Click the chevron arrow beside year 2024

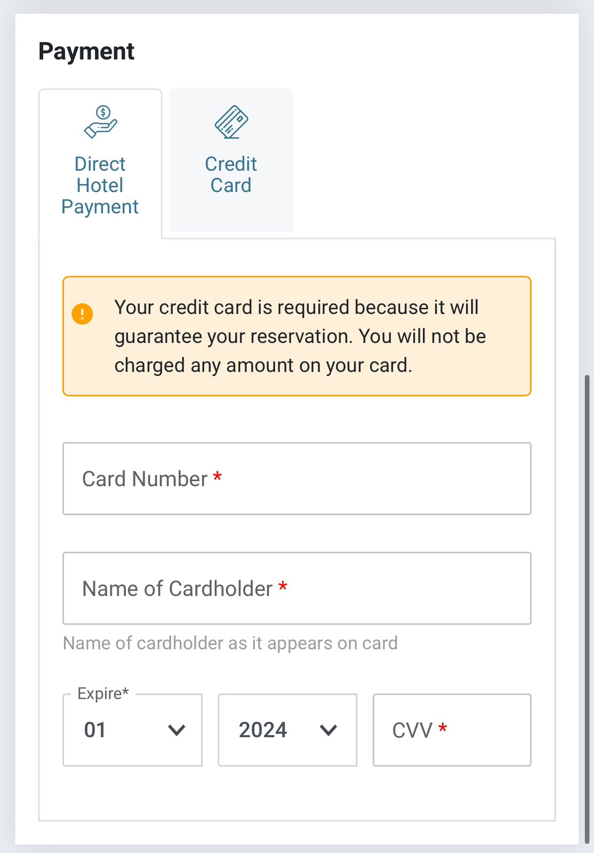click(x=328, y=730)
